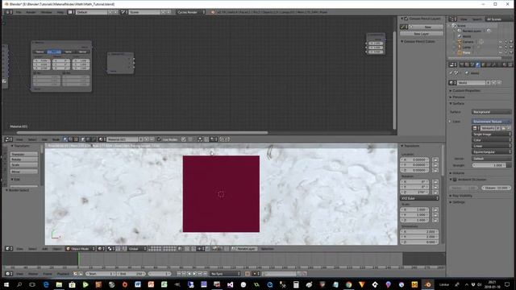516x290 pixels.
Task: Open the pivot point selector
Action: click(111, 249)
